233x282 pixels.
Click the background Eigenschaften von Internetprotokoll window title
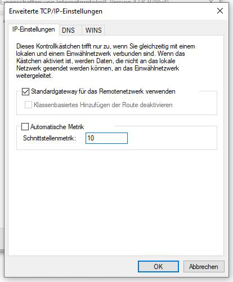pos(84,2)
